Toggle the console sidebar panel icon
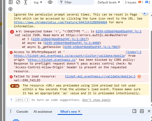This screenshot has width=152, height=121. (11, 2)
